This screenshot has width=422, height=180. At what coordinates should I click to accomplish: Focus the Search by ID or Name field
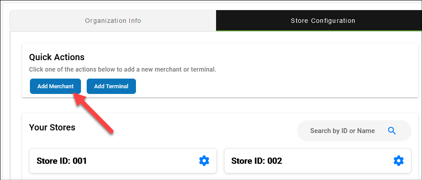tap(342, 130)
